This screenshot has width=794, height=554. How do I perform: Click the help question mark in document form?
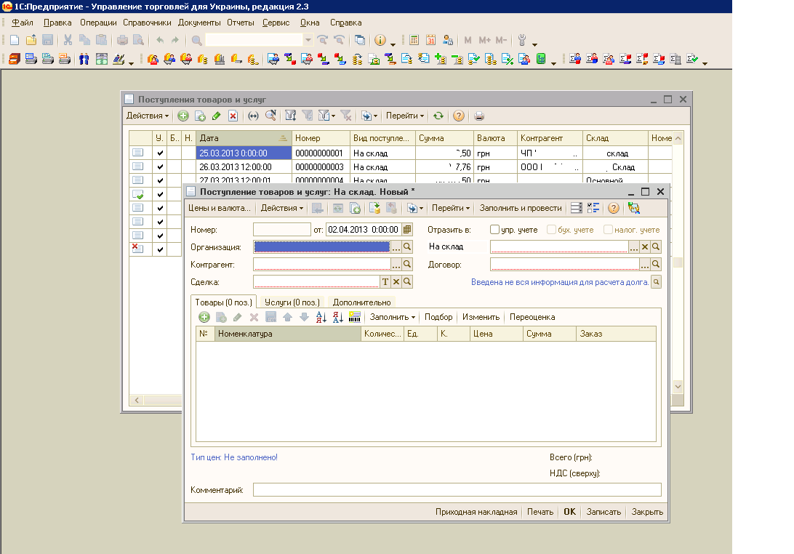(613, 208)
